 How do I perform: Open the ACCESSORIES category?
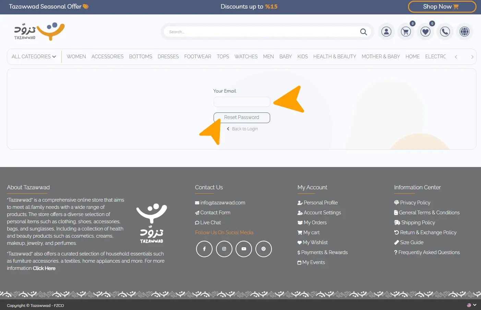[x=107, y=57]
